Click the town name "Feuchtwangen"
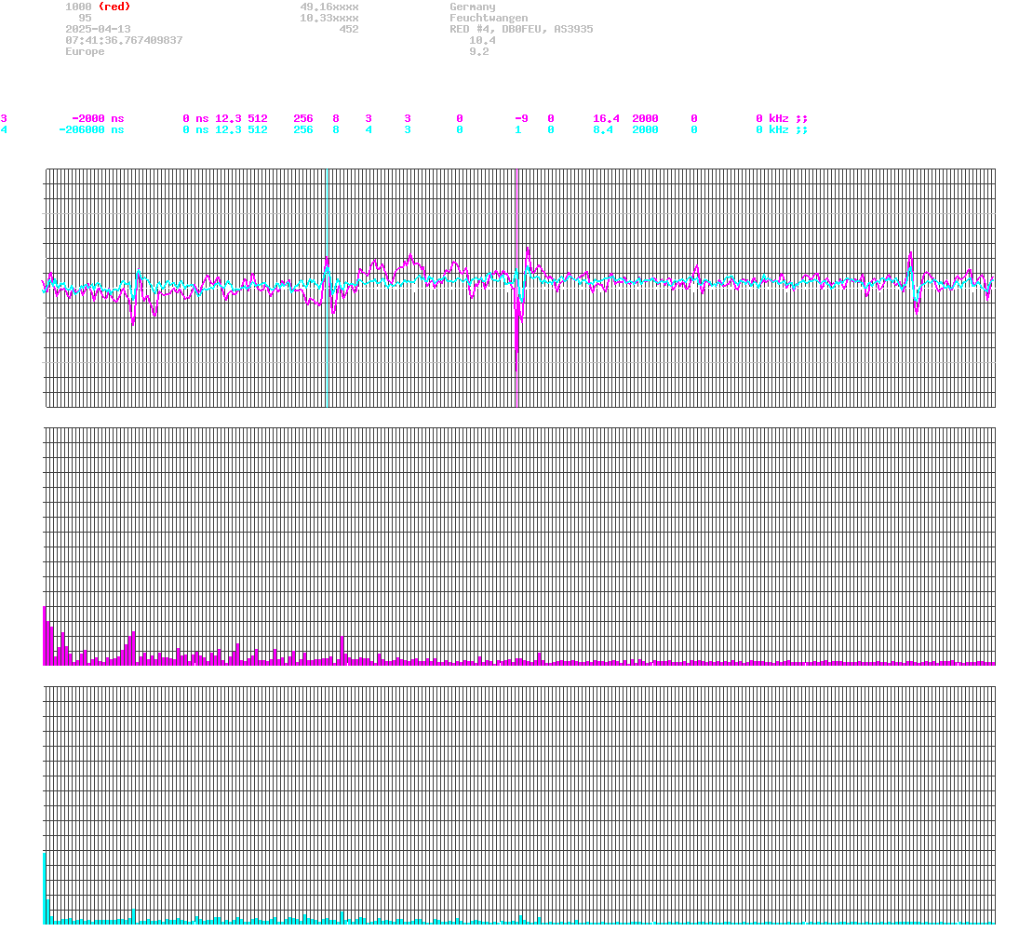The width and height of the screenshot is (1019, 945). point(489,19)
